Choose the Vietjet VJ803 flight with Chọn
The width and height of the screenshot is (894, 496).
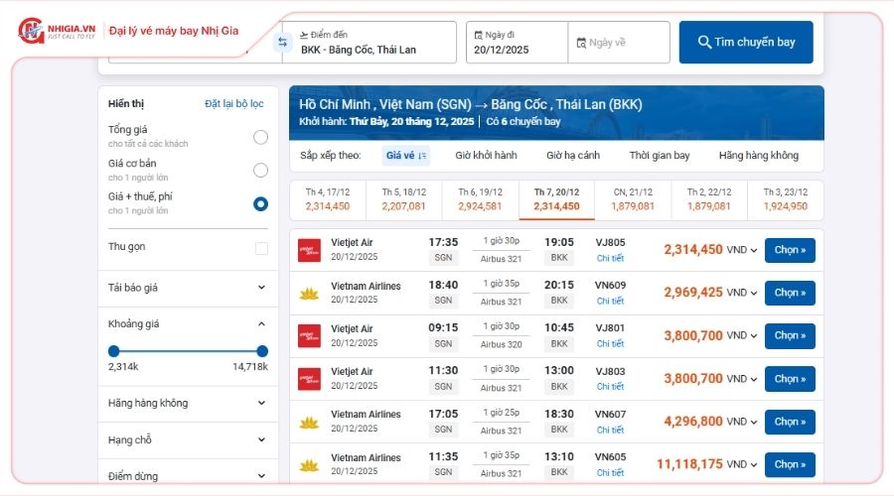point(790,379)
